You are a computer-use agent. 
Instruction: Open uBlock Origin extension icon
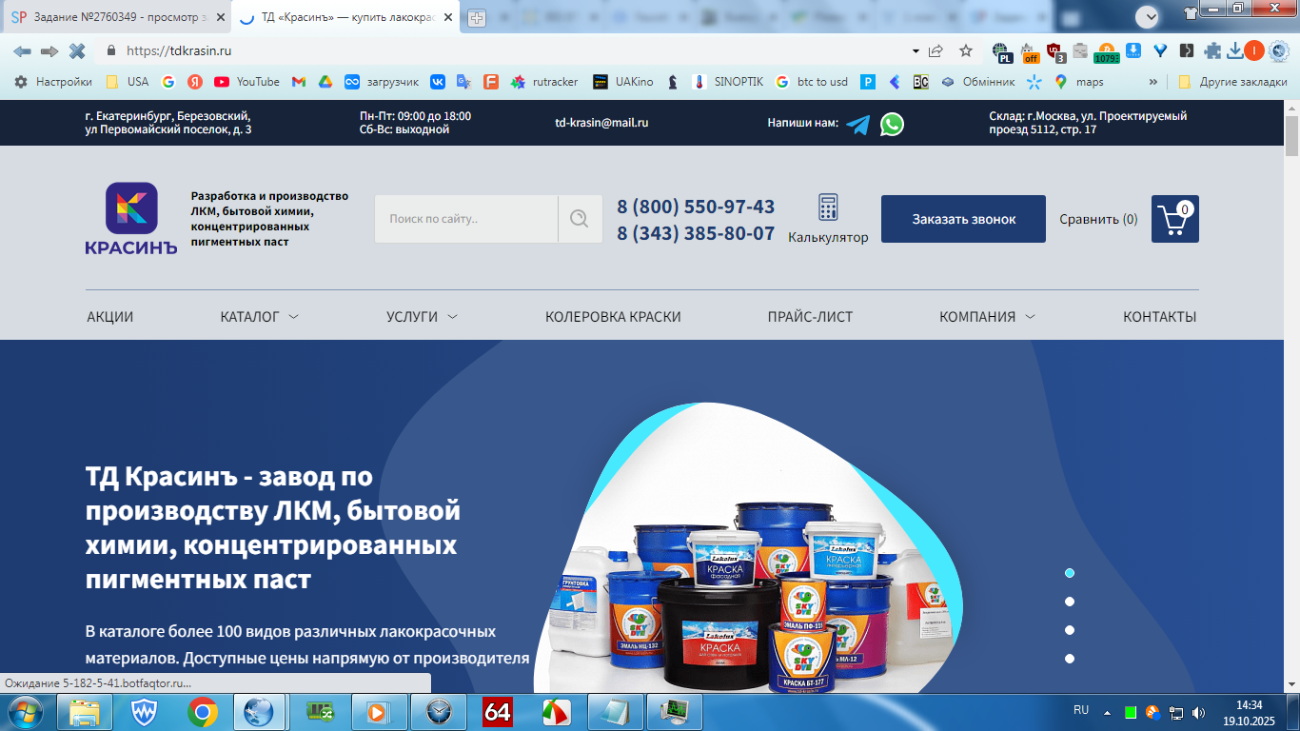point(1054,51)
